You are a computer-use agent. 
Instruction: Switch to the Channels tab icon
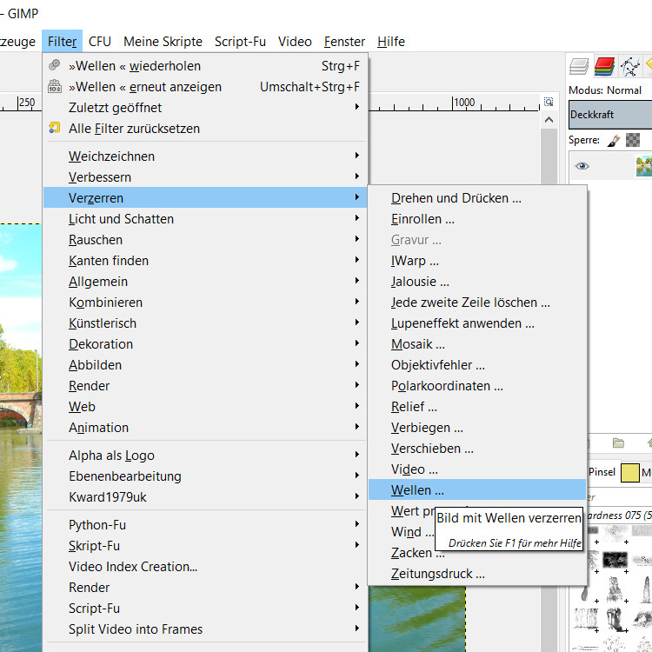[605, 66]
